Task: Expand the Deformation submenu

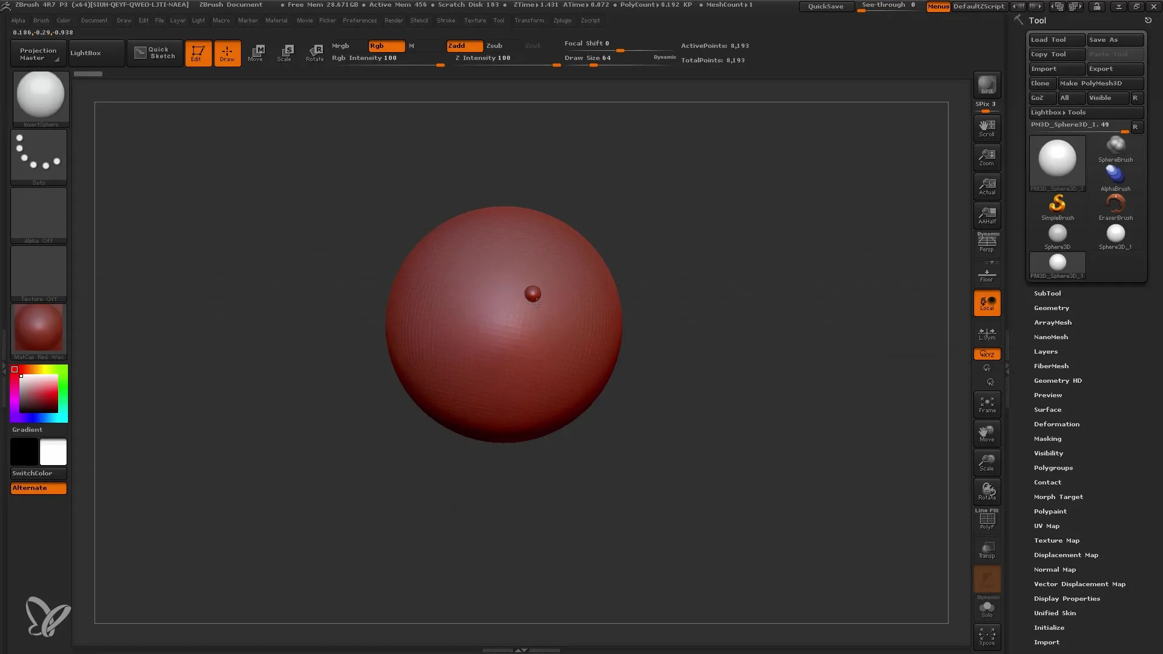Action: pos(1056,423)
